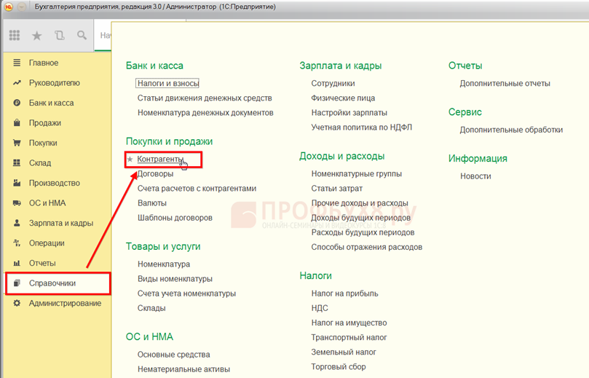
Task: Open favorites via the star icon
Action: pyautogui.click(x=37, y=36)
